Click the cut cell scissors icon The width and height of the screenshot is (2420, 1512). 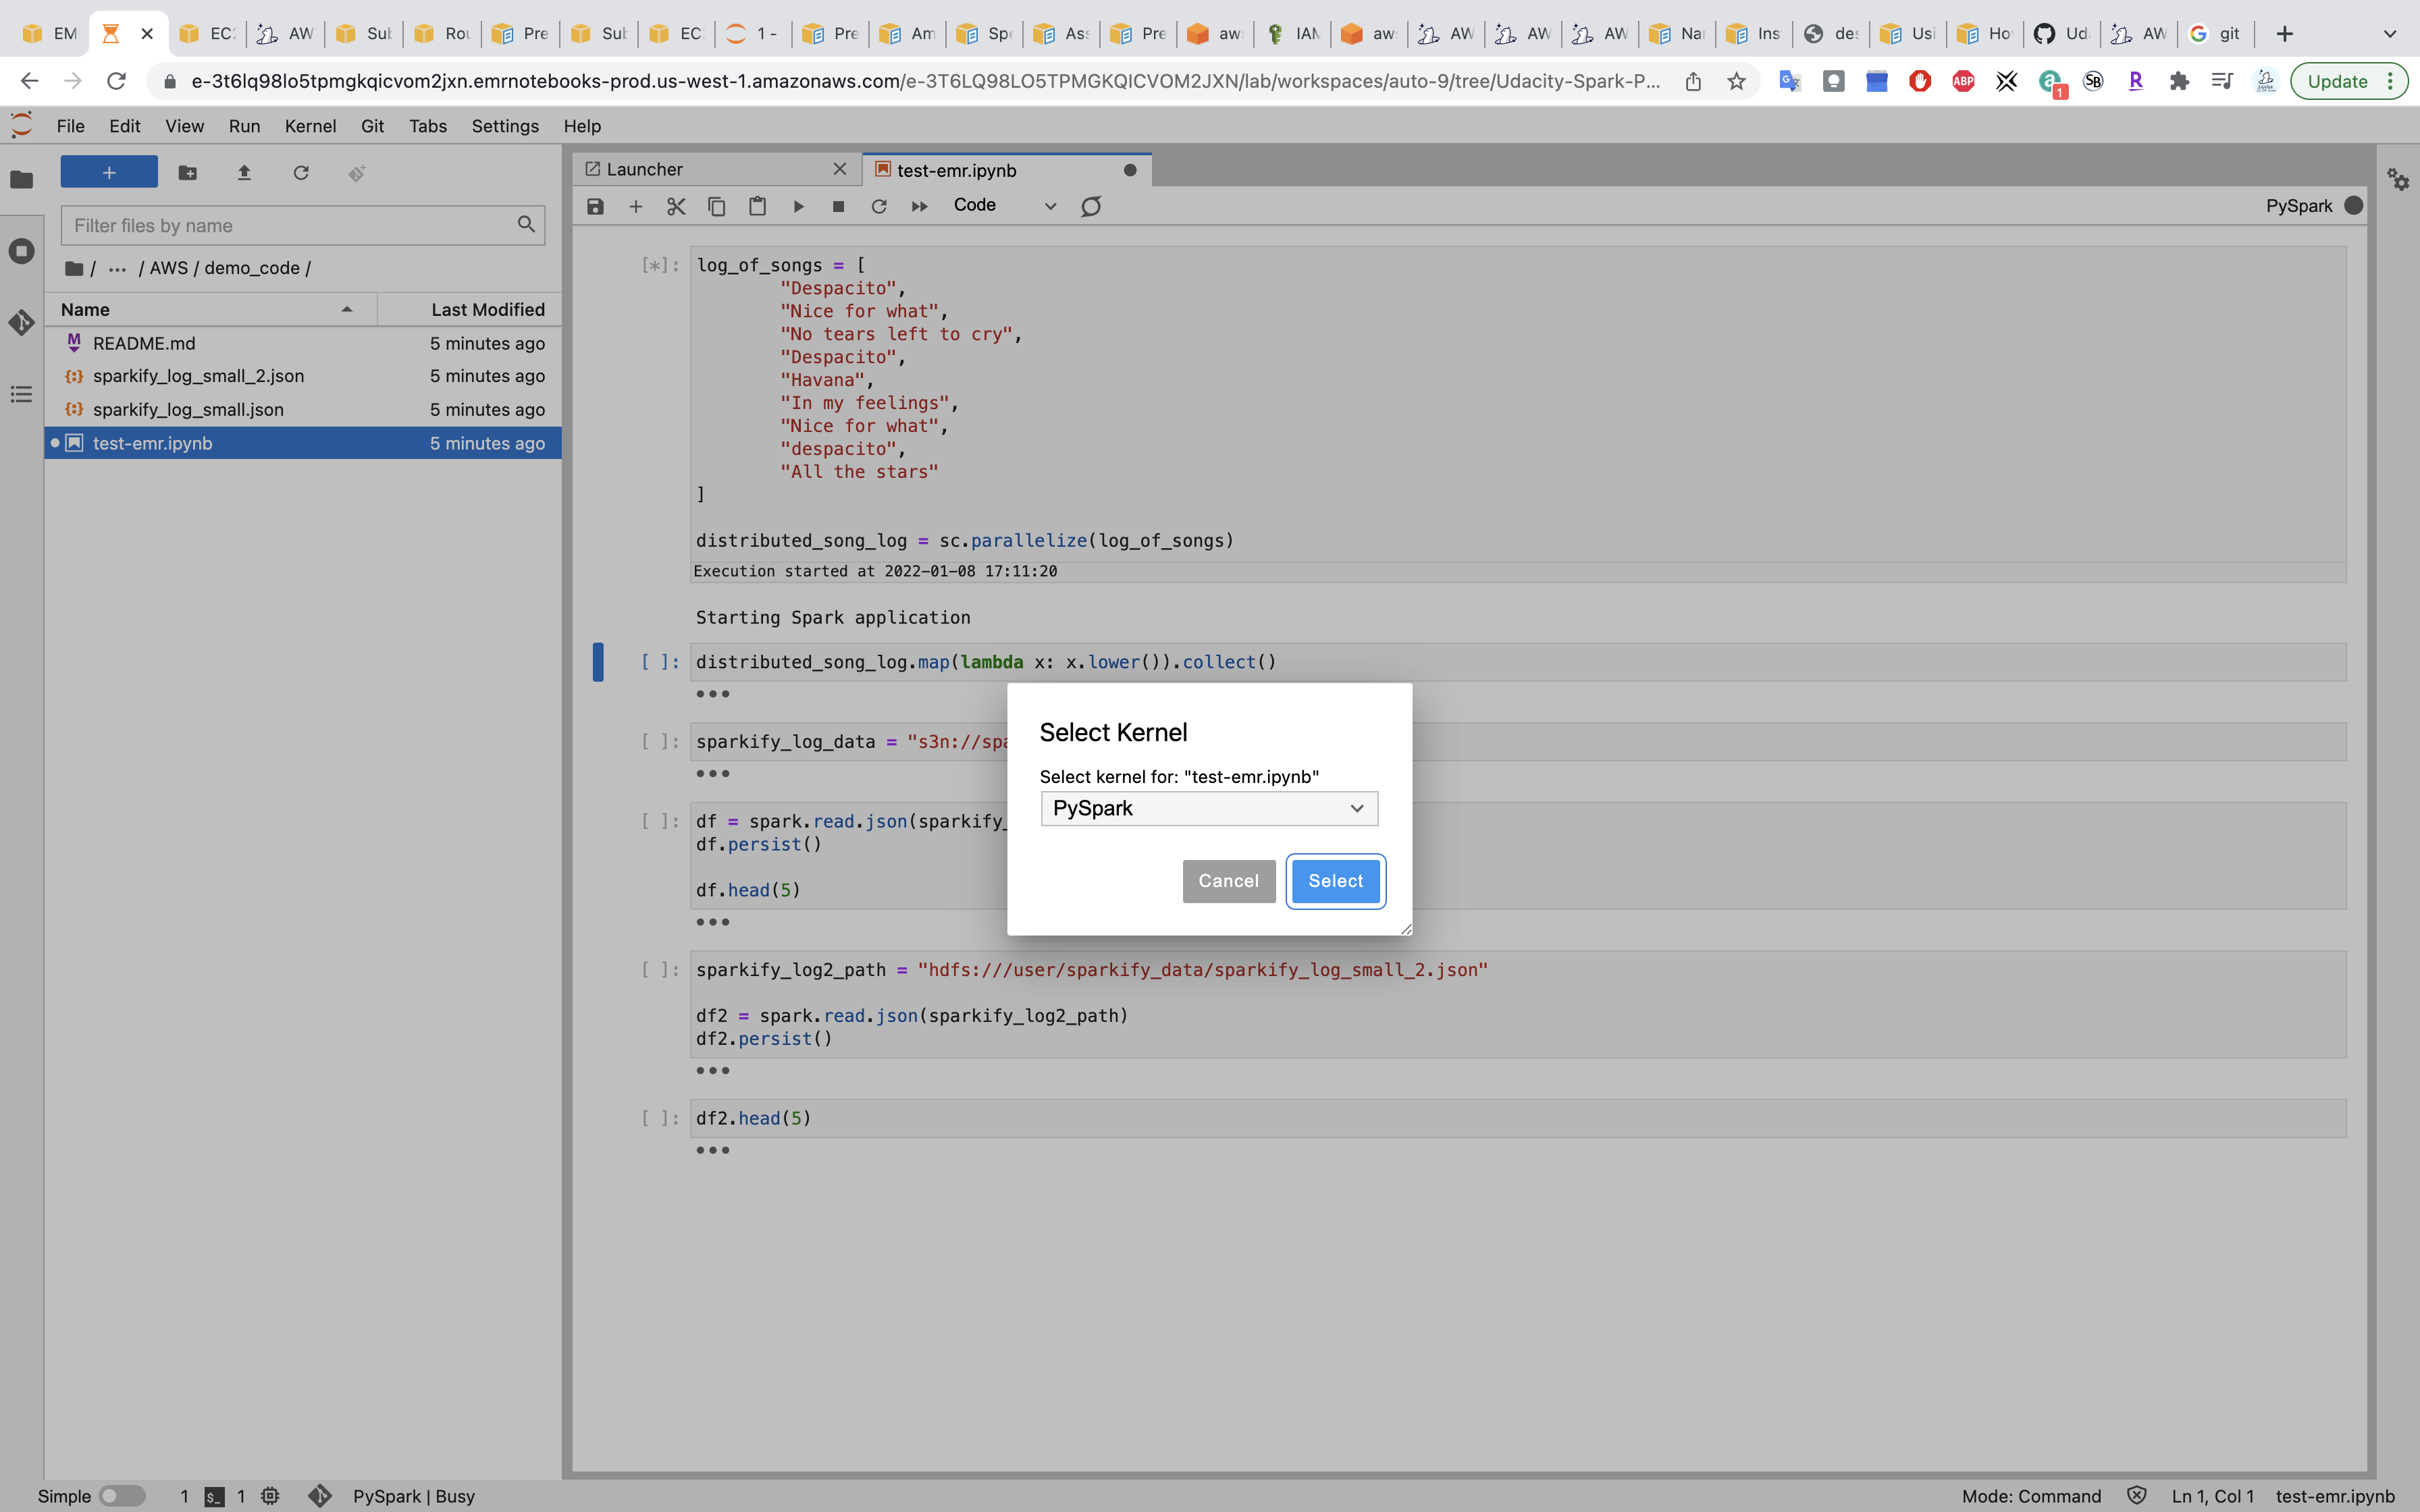(x=676, y=206)
